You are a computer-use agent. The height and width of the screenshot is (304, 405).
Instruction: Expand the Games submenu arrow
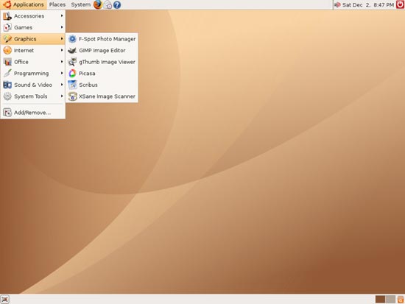[62, 27]
